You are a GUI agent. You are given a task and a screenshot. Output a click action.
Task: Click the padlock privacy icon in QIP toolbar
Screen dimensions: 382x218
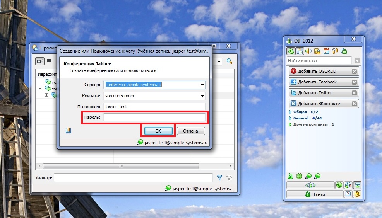[x=317, y=51]
